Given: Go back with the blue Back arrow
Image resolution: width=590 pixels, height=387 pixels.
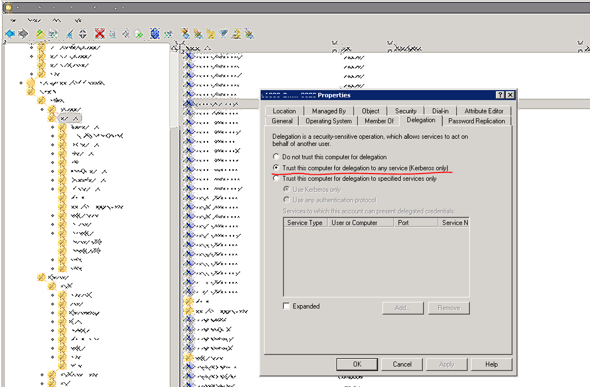Looking at the screenshot, I should coord(10,34).
